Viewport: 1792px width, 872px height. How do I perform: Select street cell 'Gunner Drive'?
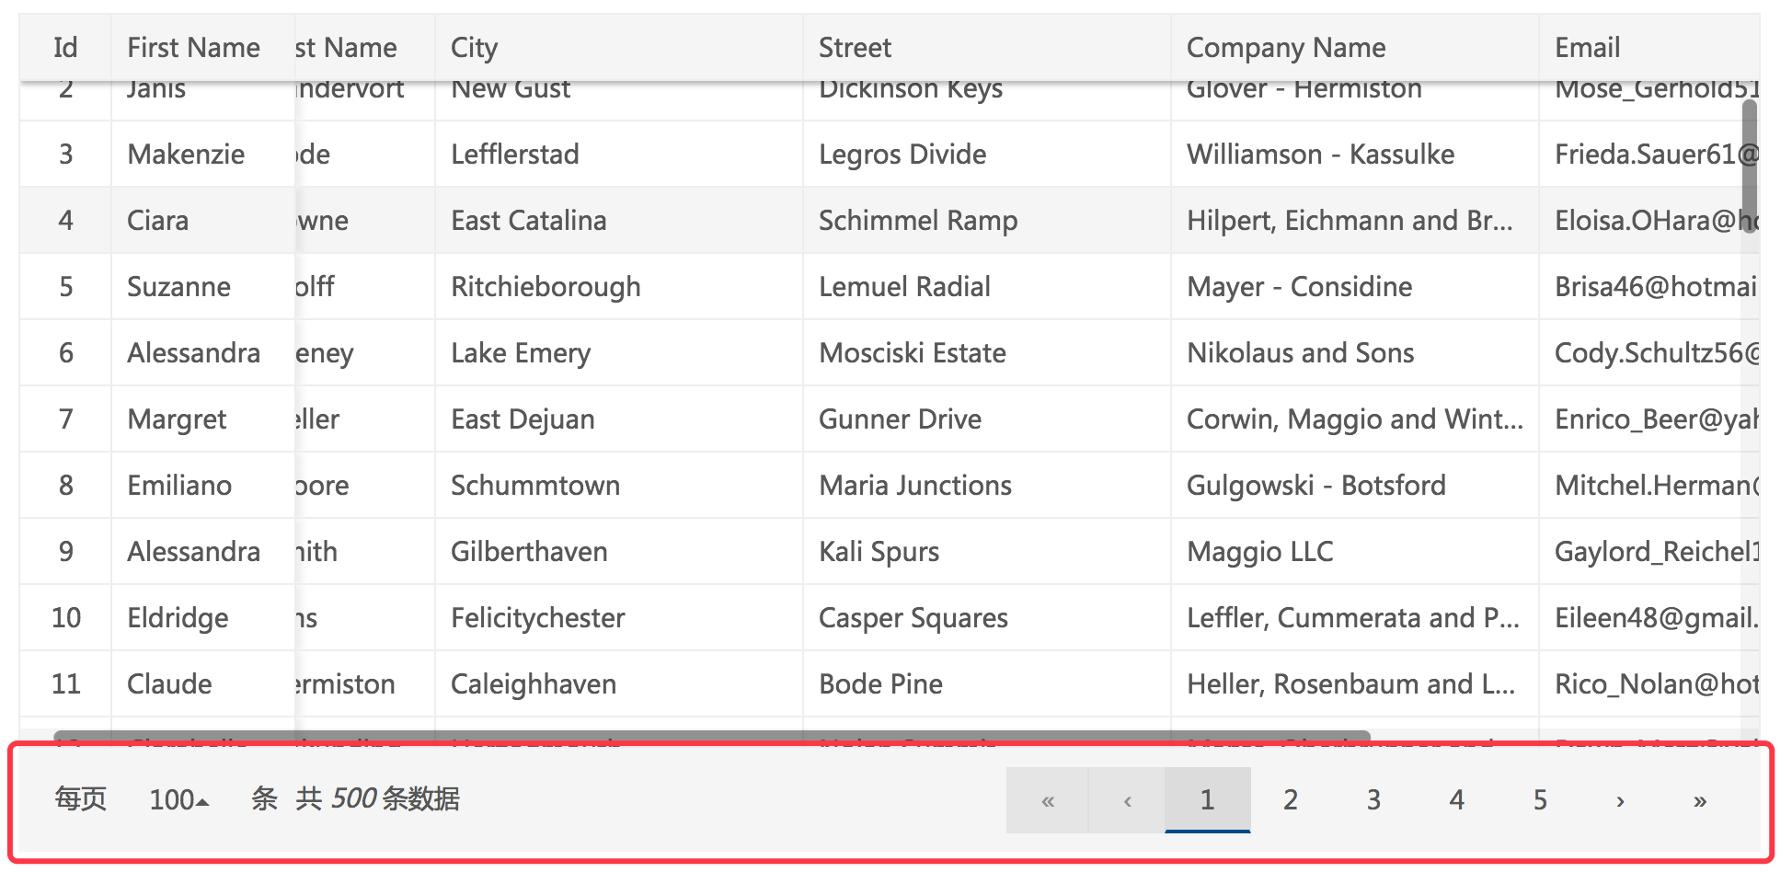986,419
